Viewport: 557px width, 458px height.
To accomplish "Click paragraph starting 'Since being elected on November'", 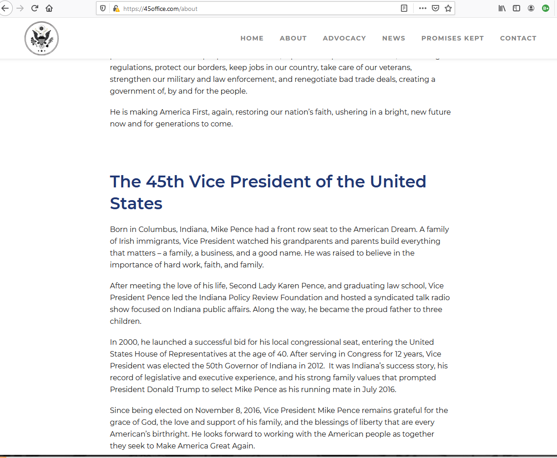I will [279, 428].
